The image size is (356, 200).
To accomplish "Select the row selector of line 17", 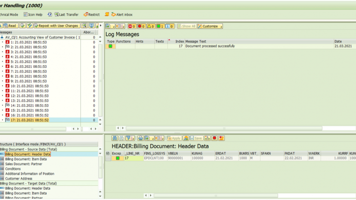I will (x=108, y=158).
